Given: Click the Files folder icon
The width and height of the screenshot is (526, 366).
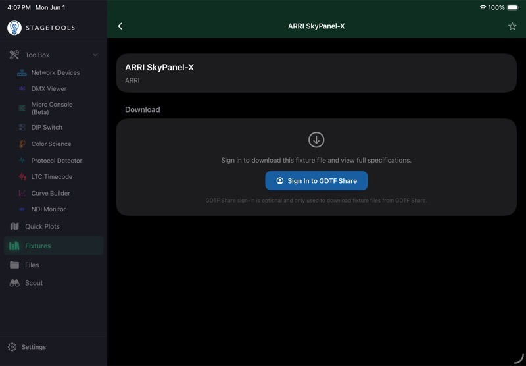Looking at the screenshot, I should point(14,265).
